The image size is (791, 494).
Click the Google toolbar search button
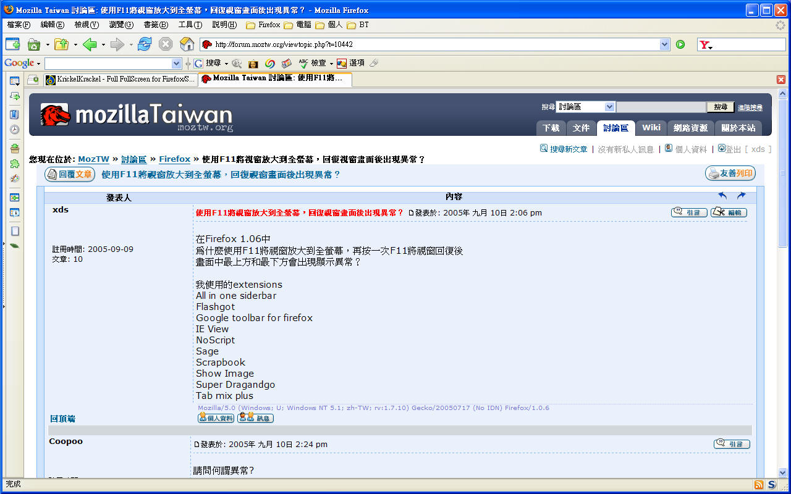pos(207,63)
